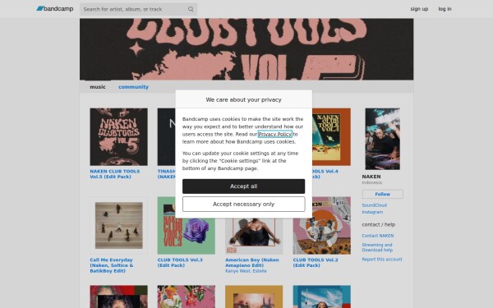Viewport: 493px width, 308px height.
Task: Click the search magnifier icon
Action: click(191, 9)
